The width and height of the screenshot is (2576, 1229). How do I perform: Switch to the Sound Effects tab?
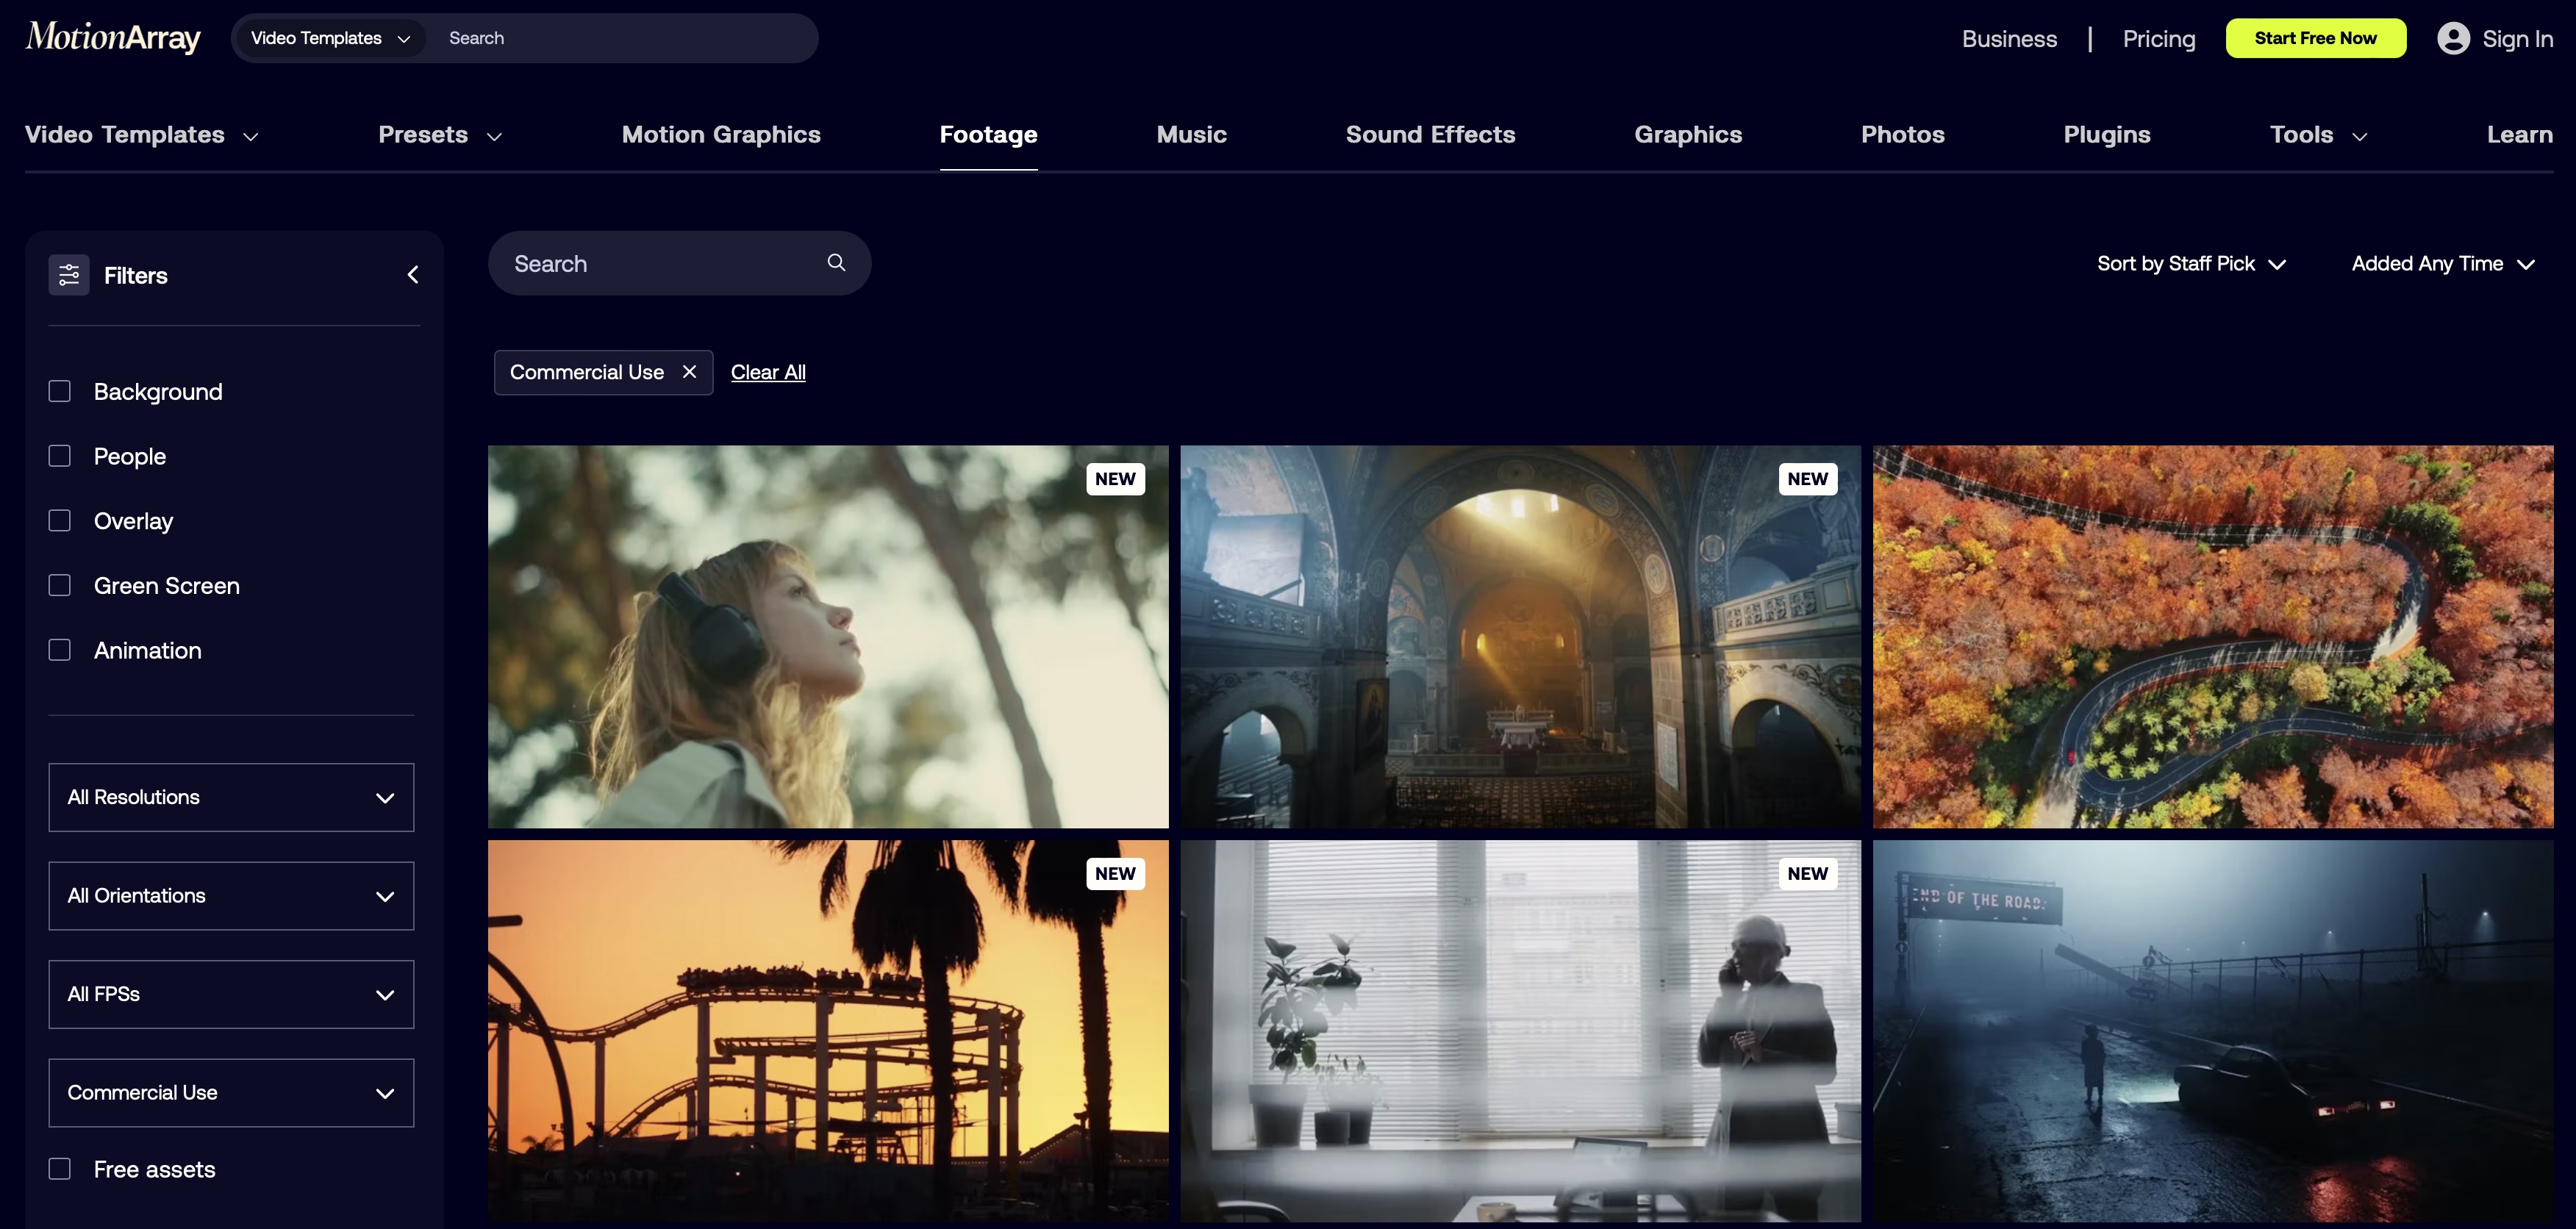coord(1430,135)
